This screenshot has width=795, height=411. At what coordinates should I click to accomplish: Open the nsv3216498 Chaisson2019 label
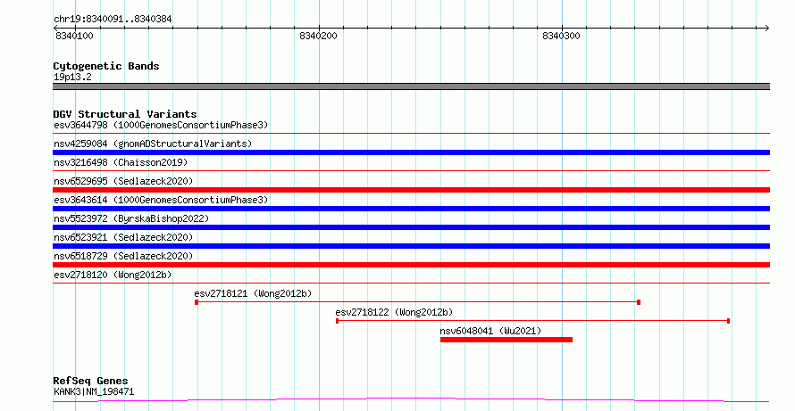click(x=121, y=162)
